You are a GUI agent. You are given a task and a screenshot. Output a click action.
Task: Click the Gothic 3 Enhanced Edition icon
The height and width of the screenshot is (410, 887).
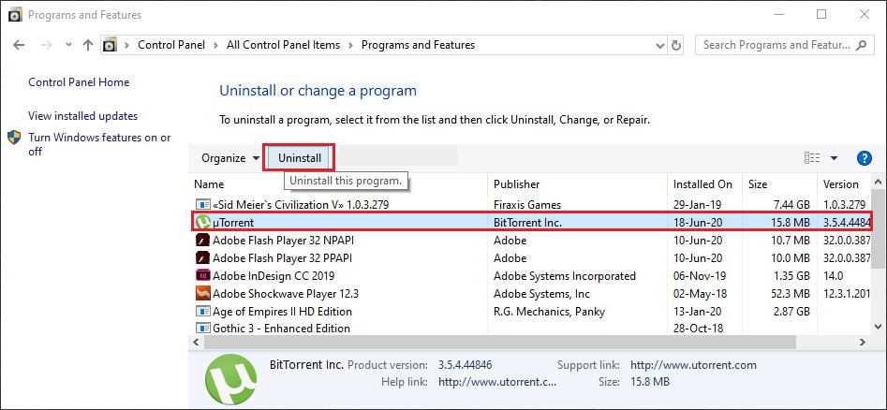[x=202, y=328]
